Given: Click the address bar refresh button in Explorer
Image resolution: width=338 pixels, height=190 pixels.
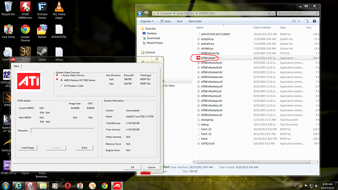Looking at the screenshot, I should coord(273,14).
